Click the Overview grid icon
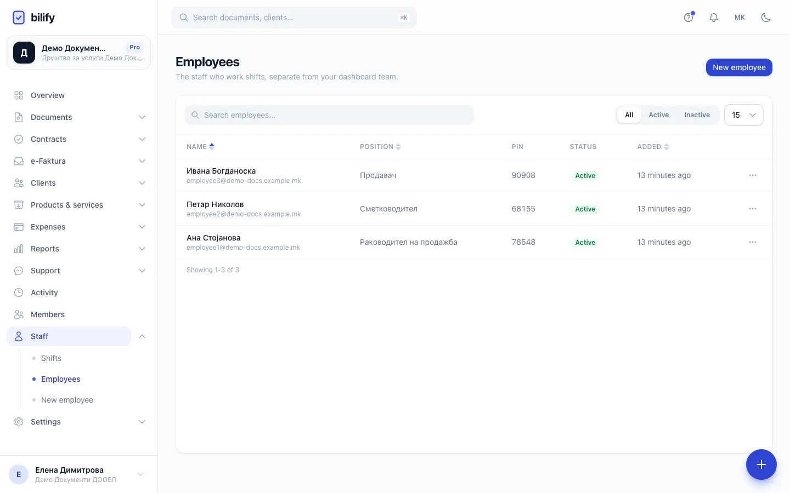790x493 pixels. click(x=19, y=95)
